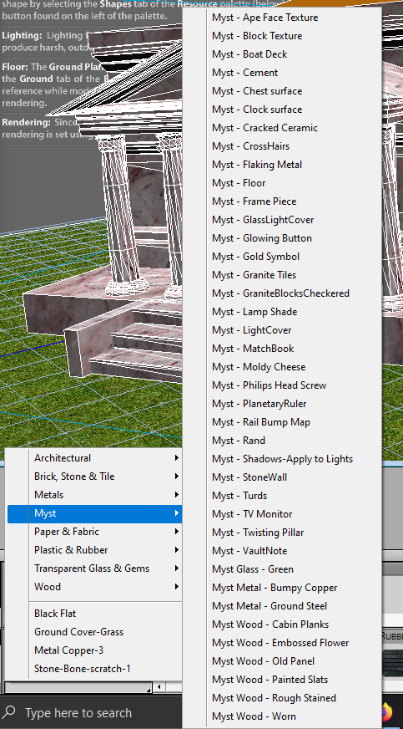
Task: Select Myst - Cement texture
Action: click(282, 73)
